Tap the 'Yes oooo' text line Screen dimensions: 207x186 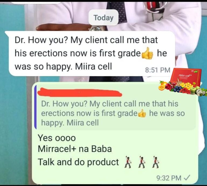click(57, 138)
